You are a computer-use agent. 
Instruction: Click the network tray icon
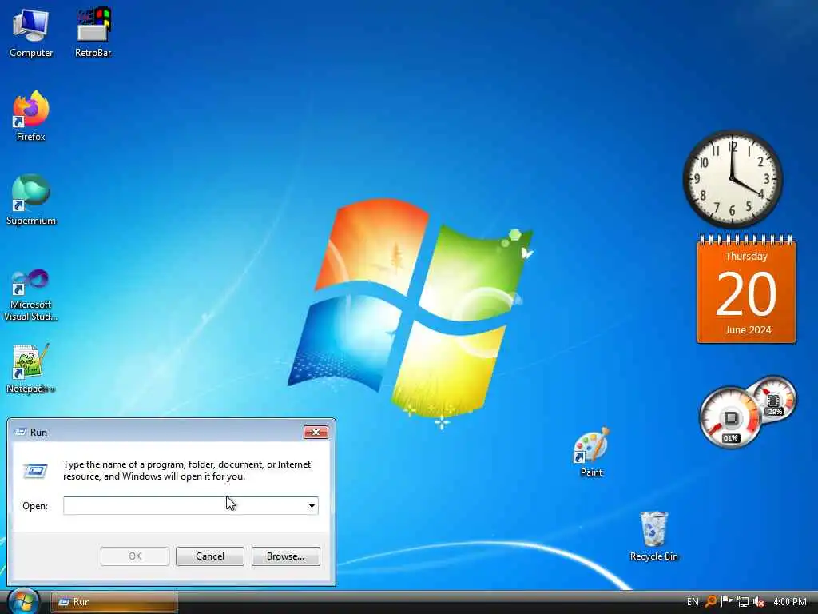coord(743,601)
